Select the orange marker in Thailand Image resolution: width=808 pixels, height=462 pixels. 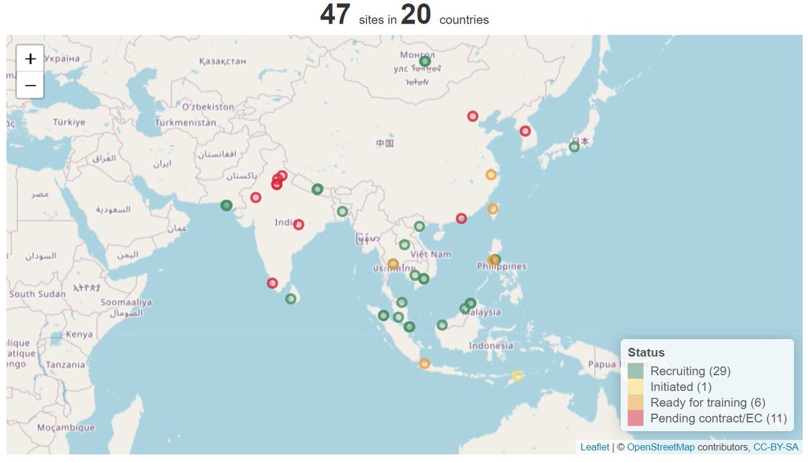(x=393, y=264)
